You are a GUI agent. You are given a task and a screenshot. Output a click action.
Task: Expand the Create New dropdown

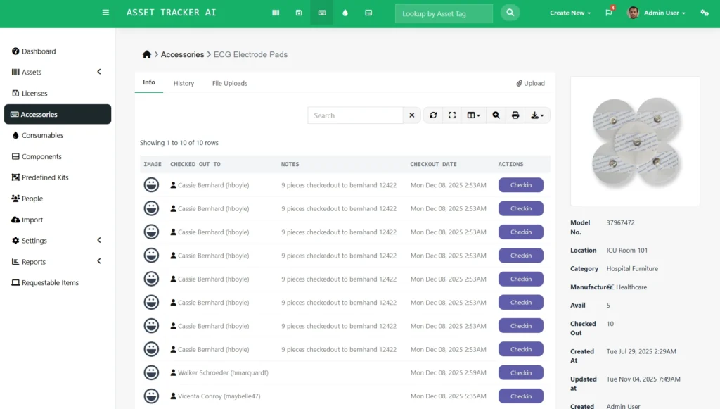coord(570,13)
